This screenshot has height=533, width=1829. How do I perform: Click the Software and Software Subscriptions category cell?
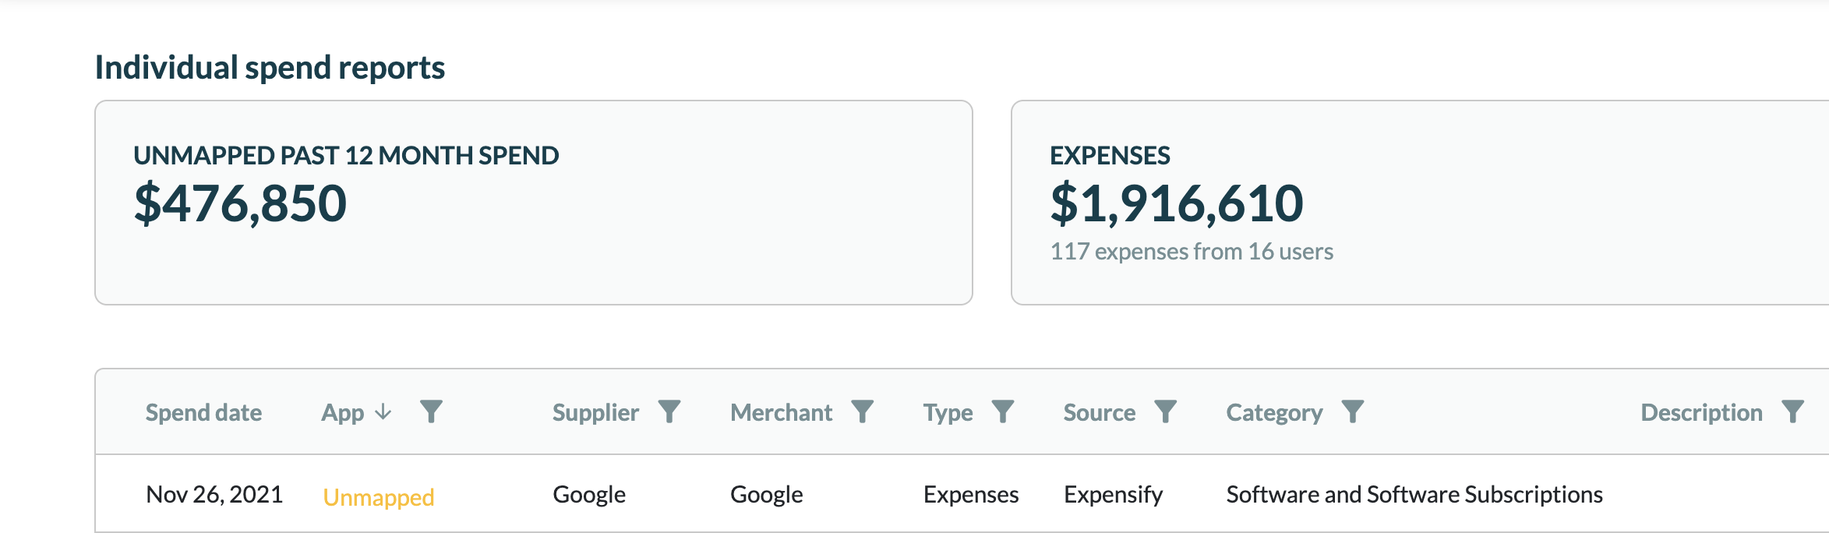point(1414,494)
